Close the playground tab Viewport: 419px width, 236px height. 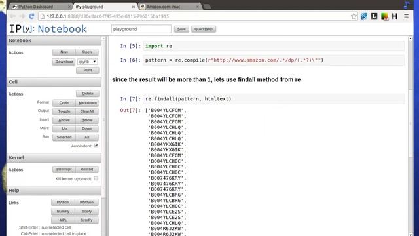(x=134, y=7)
